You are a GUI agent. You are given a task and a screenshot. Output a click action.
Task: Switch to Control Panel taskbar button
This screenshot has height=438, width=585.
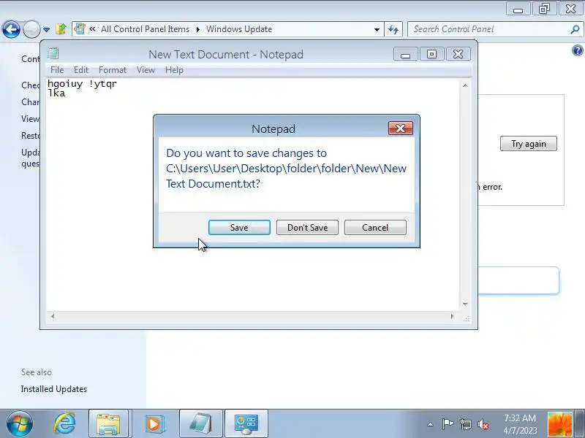point(246,423)
